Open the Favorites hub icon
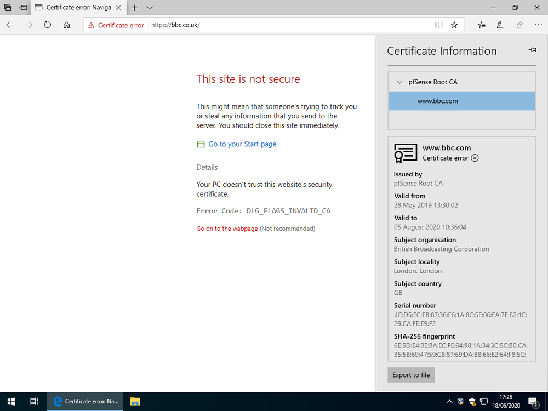This screenshot has height=411, width=548. pyautogui.click(x=482, y=25)
